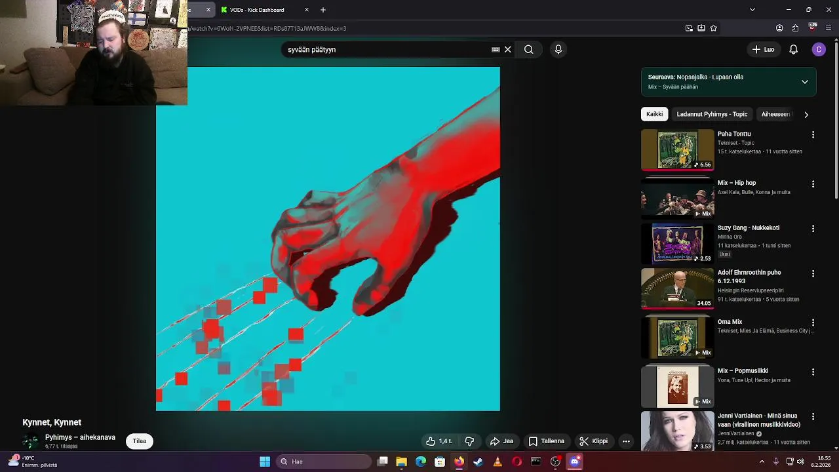
Task: Save the video with Tallenna
Action: 547,441
